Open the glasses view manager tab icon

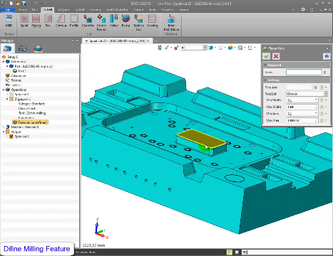(23, 48)
